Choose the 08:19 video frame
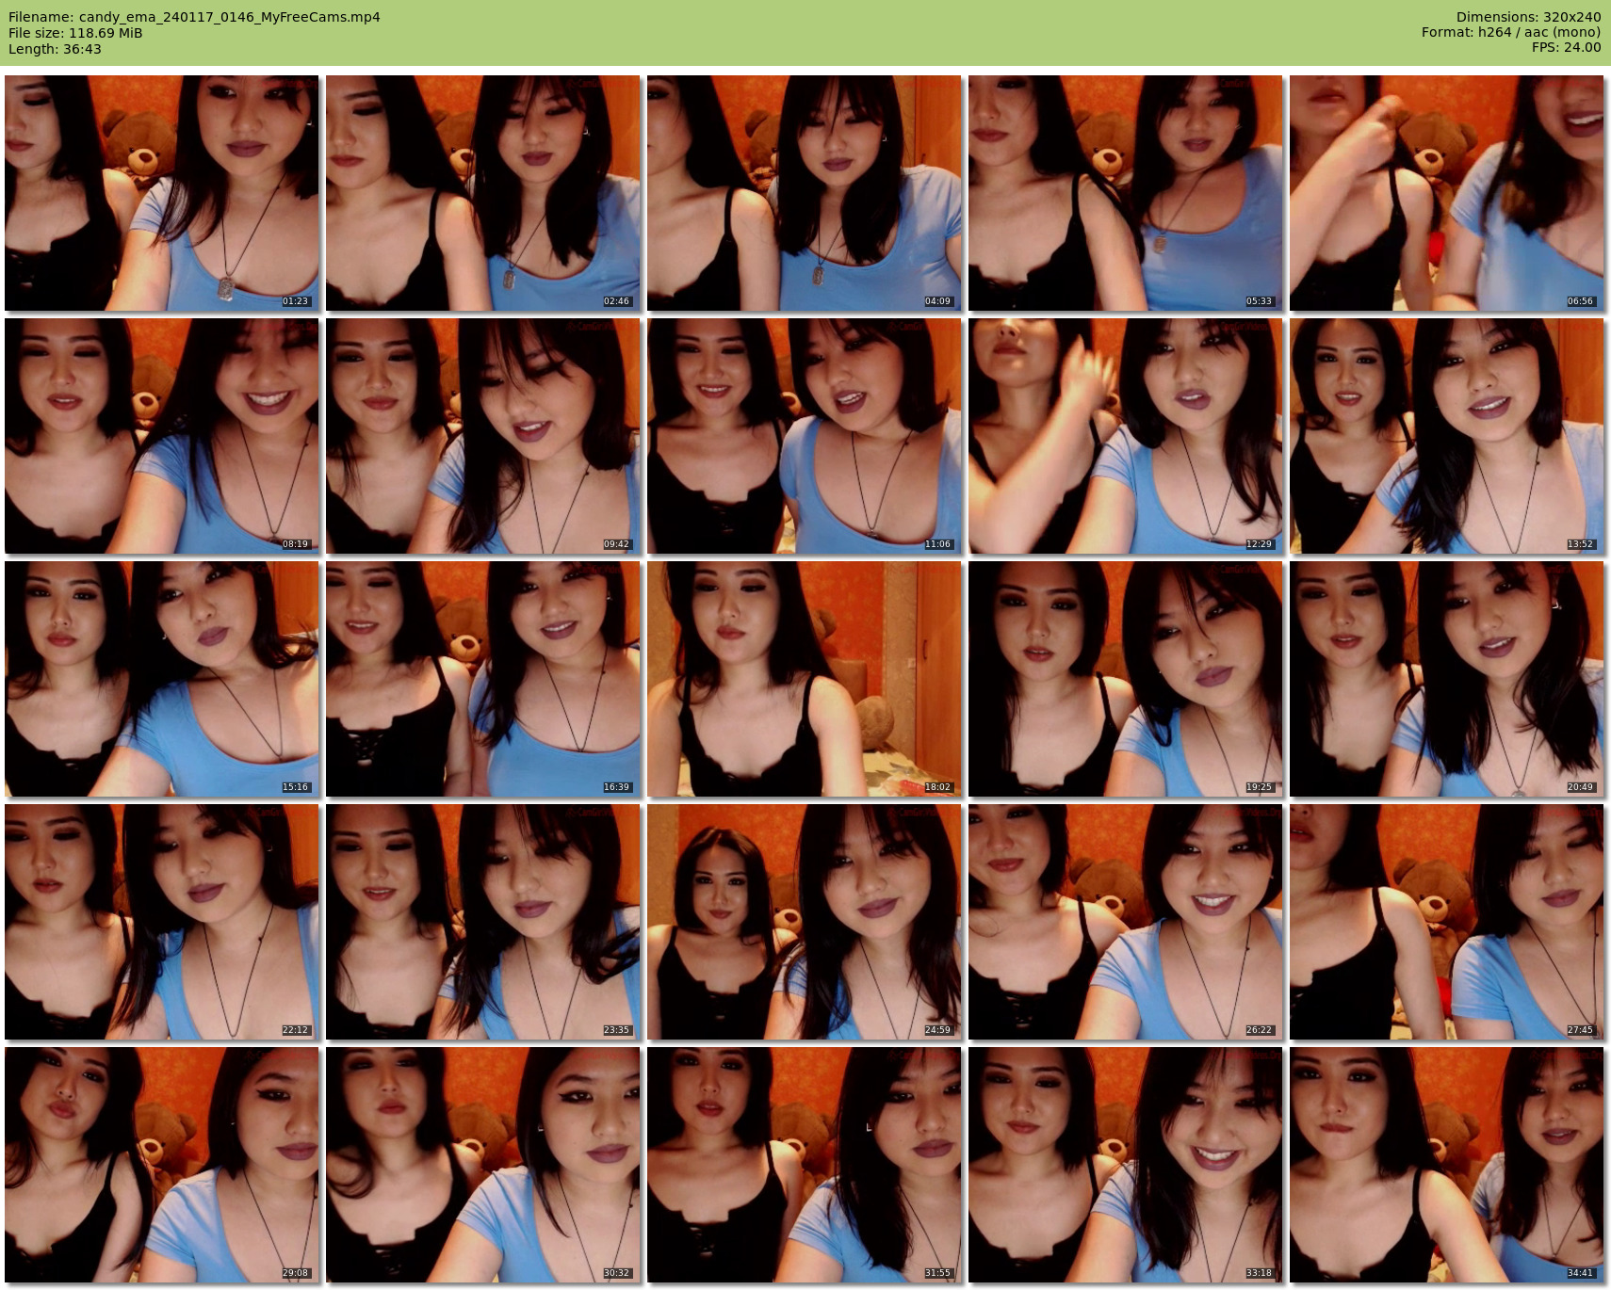The height and width of the screenshot is (1290, 1611). 161,436
